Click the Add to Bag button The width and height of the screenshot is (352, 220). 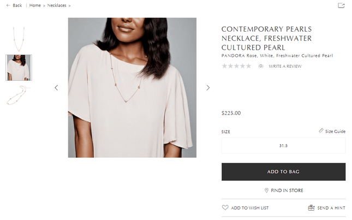[x=283, y=171]
